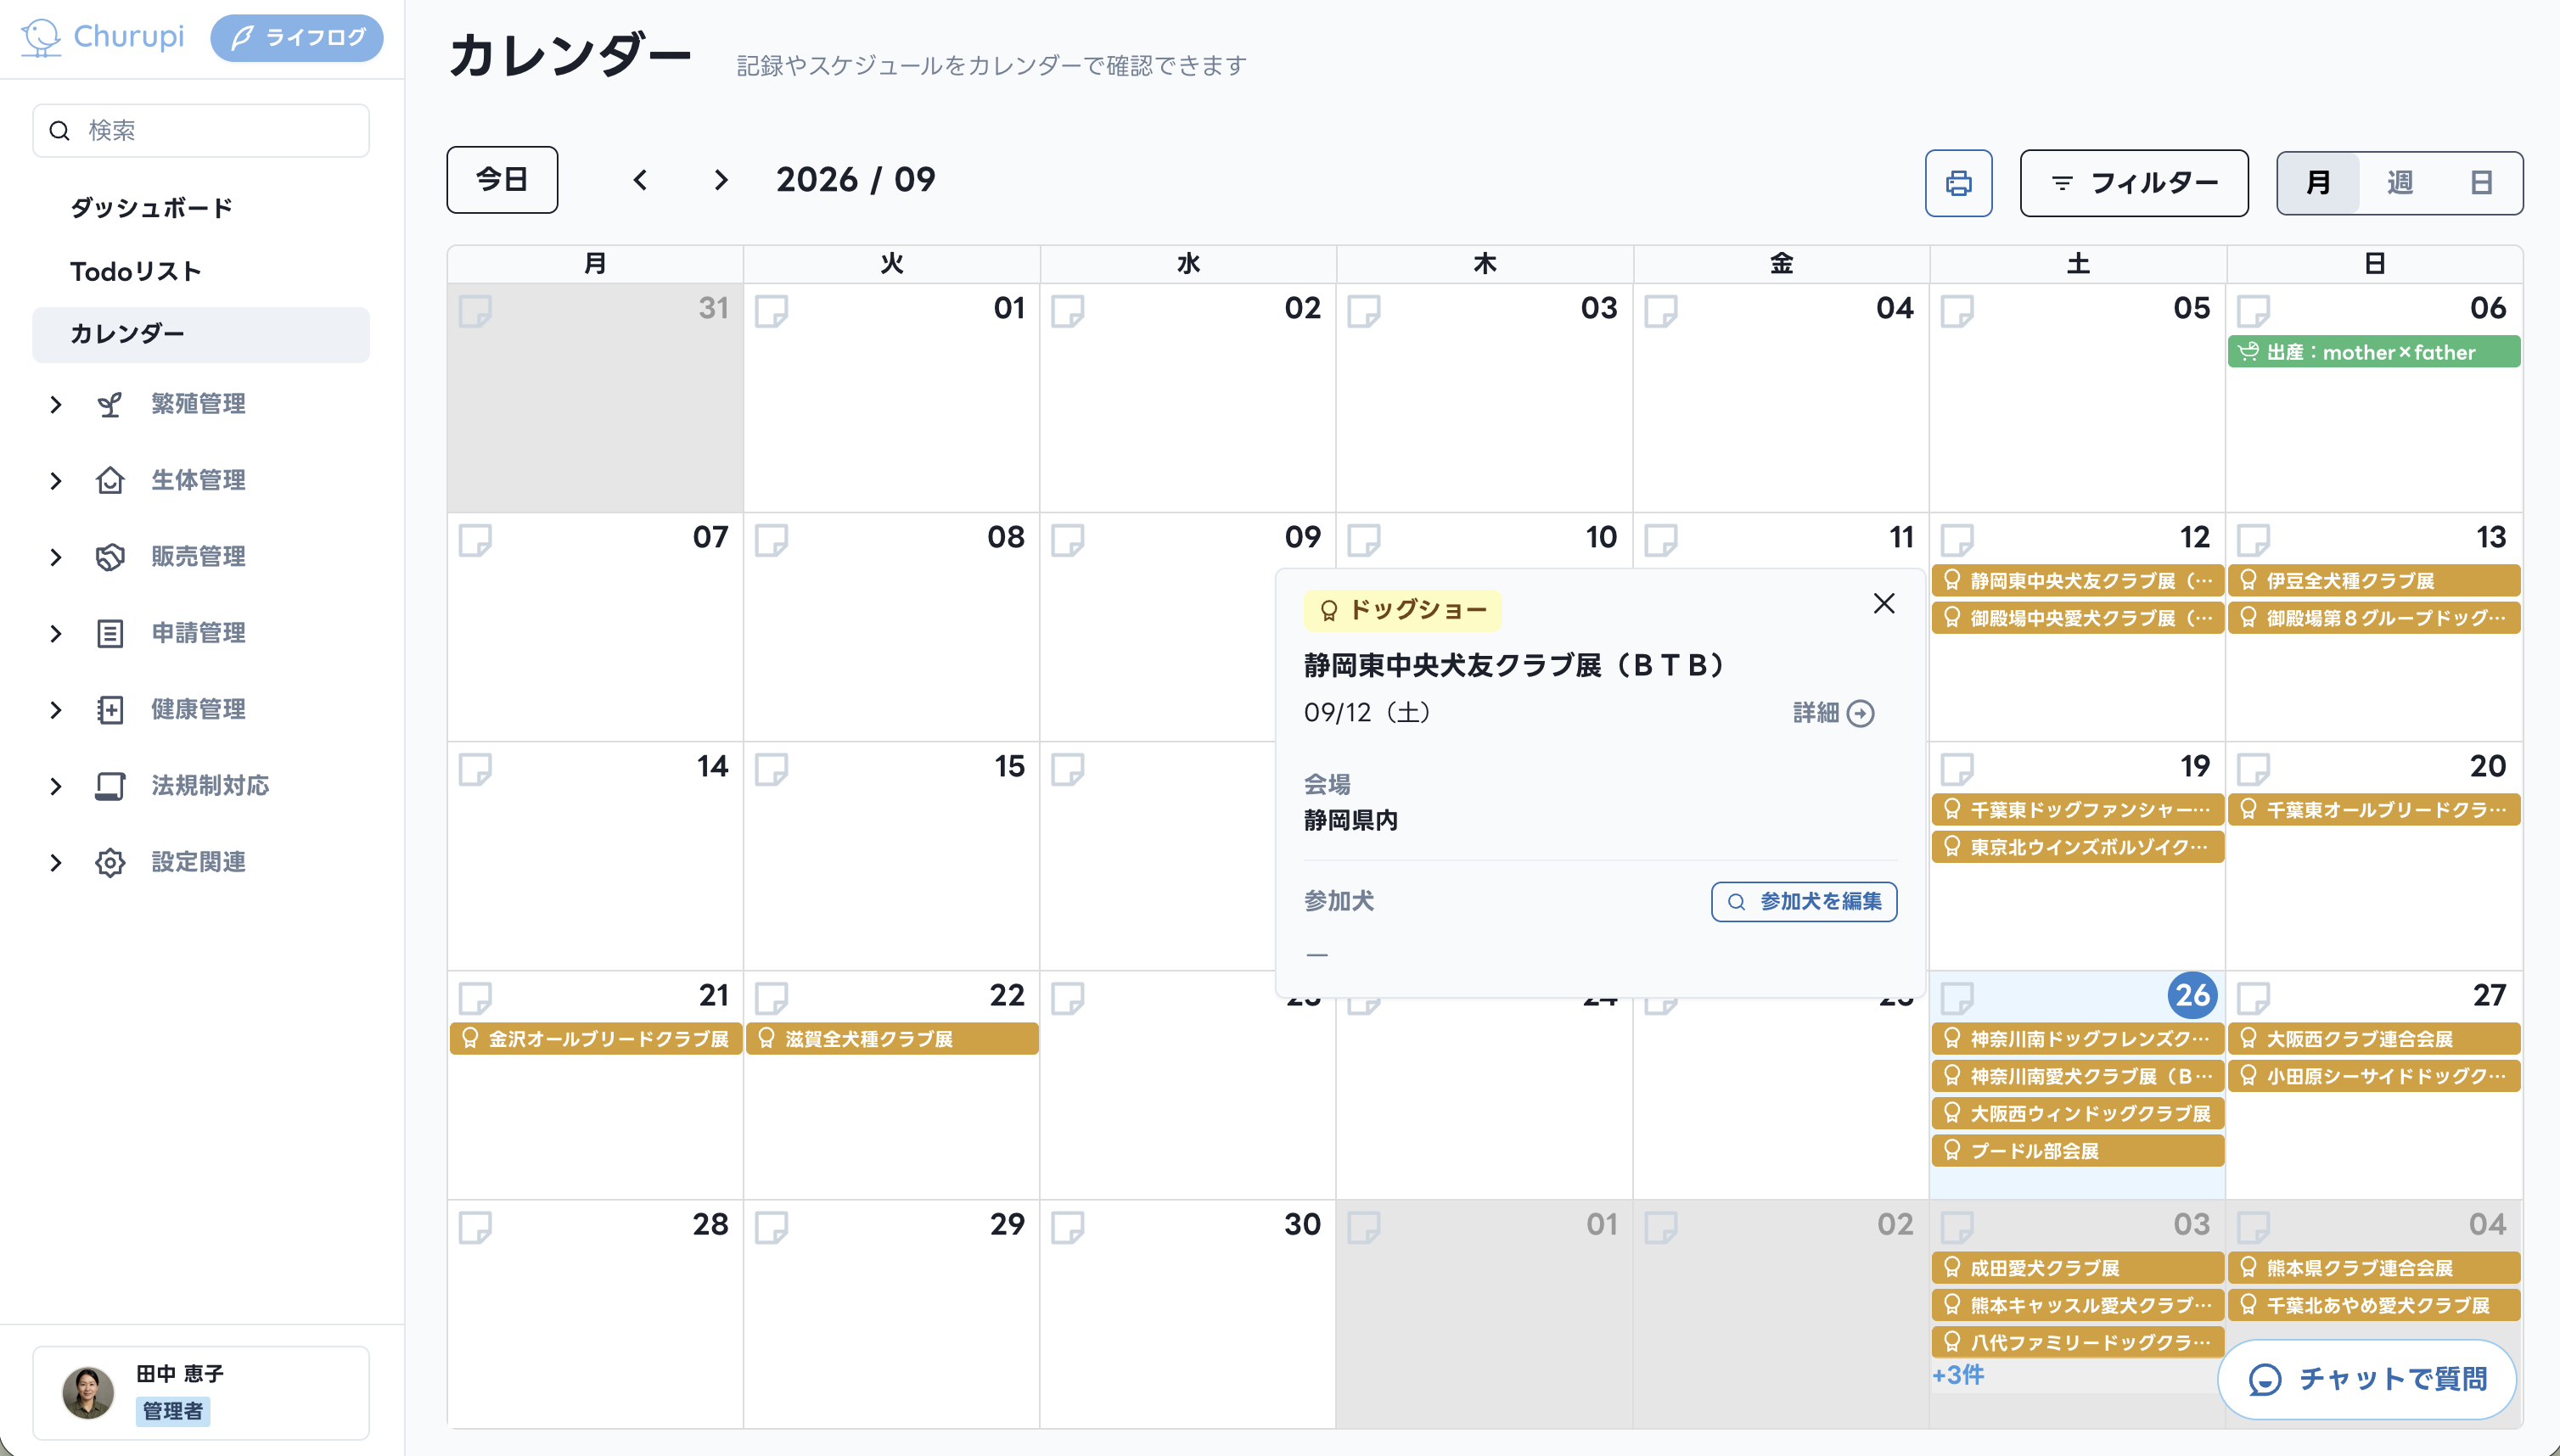The height and width of the screenshot is (1456, 2560).
Task: Click the 法規制対応 scroll icon
Action: click(x=110, y=786)
